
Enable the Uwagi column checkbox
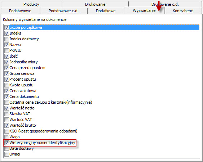[x=6, y=154]
